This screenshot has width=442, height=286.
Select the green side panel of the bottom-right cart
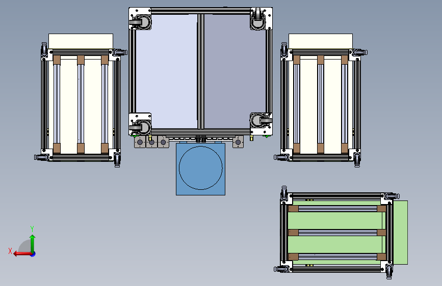point(401,233)
